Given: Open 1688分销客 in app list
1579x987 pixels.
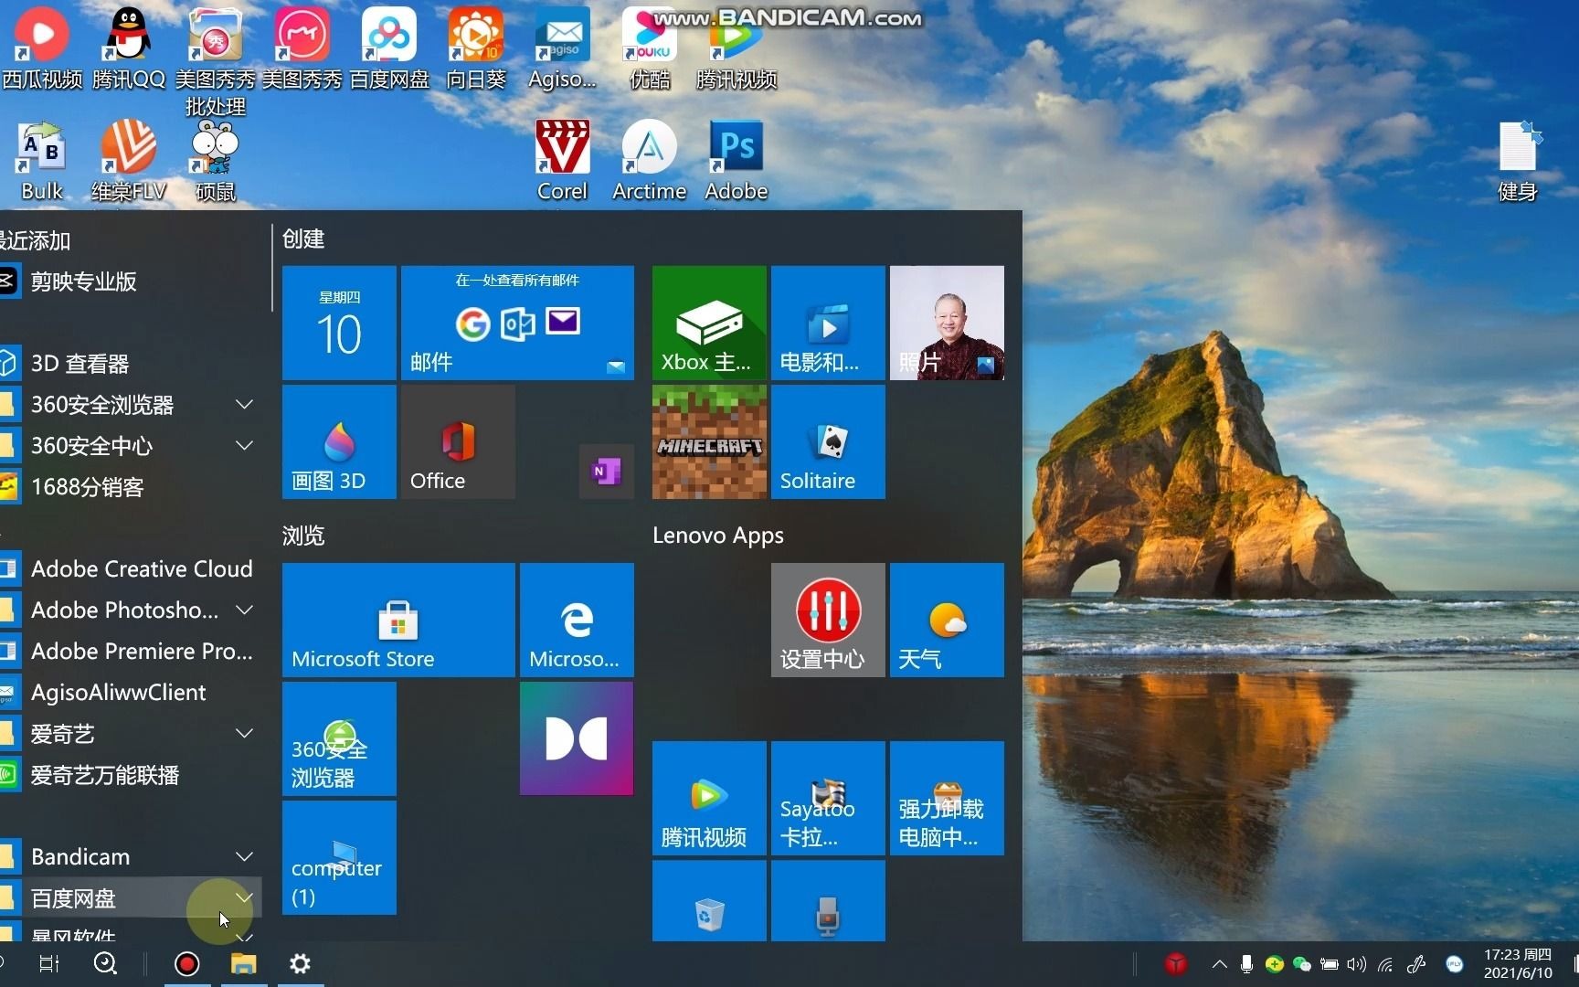Looking at the screenshot, I should pos(131,486).
